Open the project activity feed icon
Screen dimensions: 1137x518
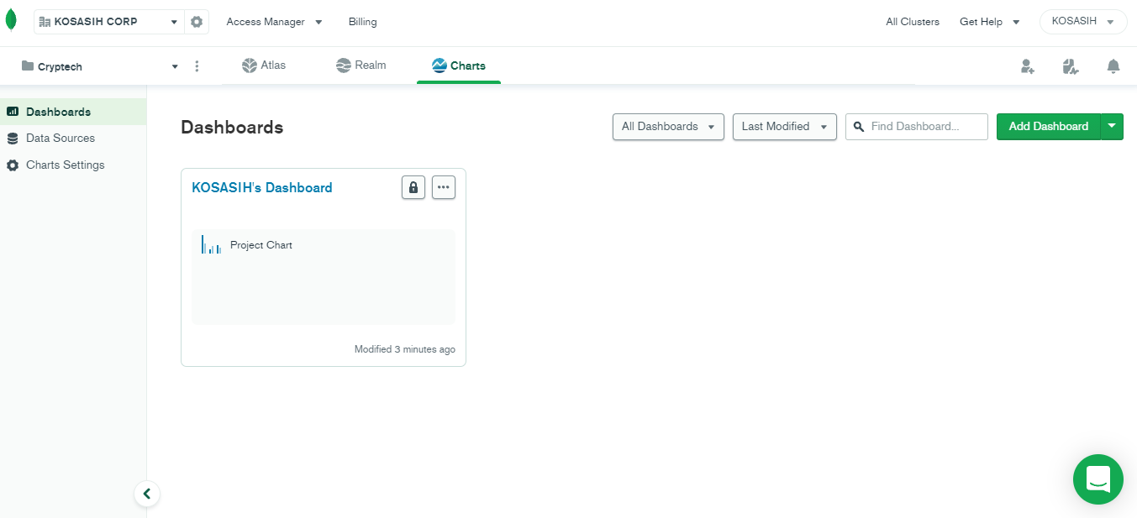(1070, 66)
